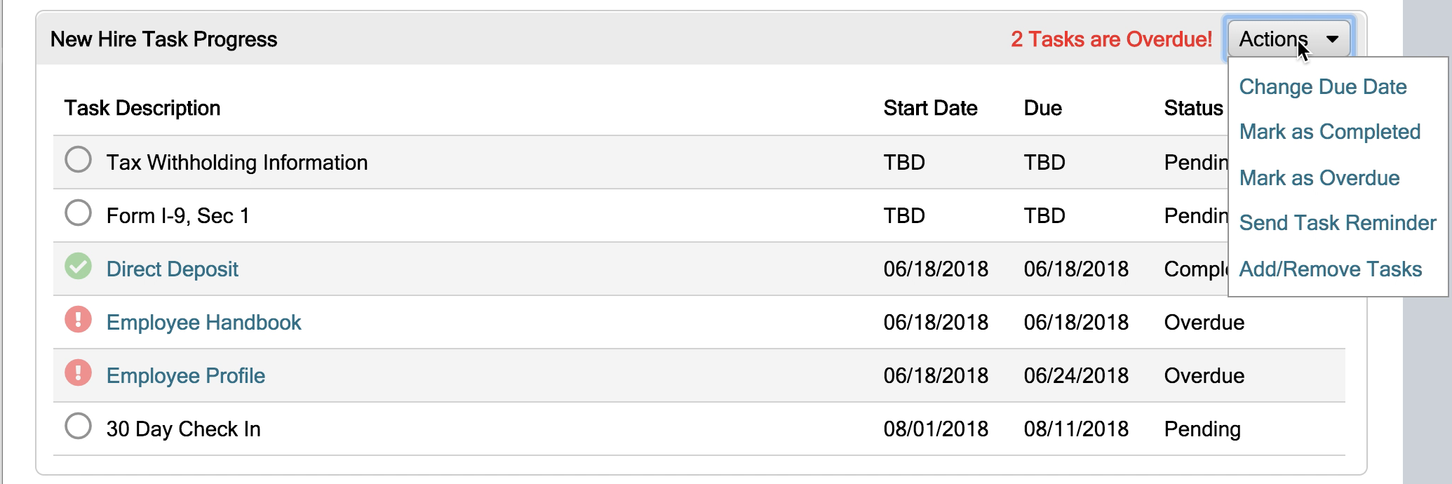Click the Due column header
1452x484 pixels.
coord(1042,108)
